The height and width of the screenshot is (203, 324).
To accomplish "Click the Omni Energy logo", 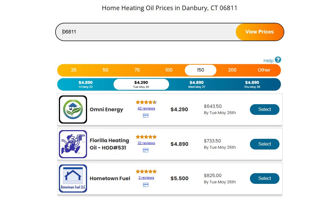I will coord(73,110).
